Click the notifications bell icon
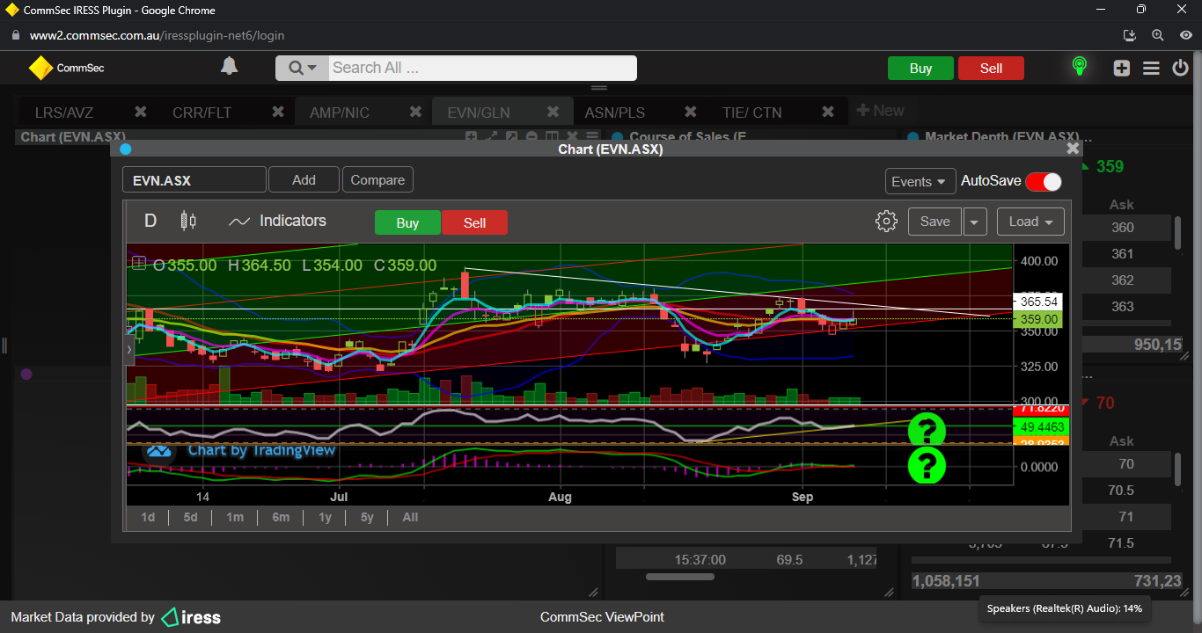Viewport: 1202px width, 633px height. coord(229,67)
